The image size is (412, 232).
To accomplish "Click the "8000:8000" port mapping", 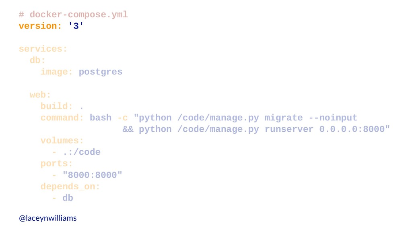I will [x=93, y=175].
